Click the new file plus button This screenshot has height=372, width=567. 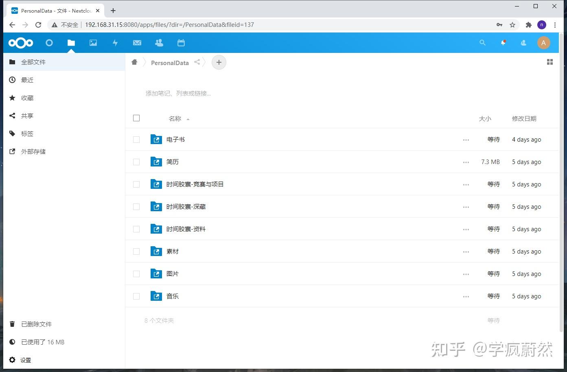pyautogui.click(x=219, y=62)
